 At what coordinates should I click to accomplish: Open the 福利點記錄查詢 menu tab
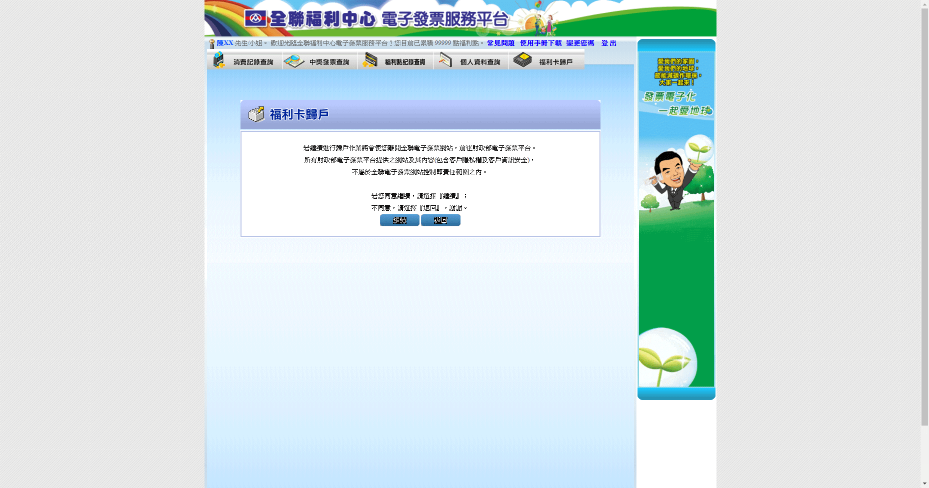[x=395, y=61]
